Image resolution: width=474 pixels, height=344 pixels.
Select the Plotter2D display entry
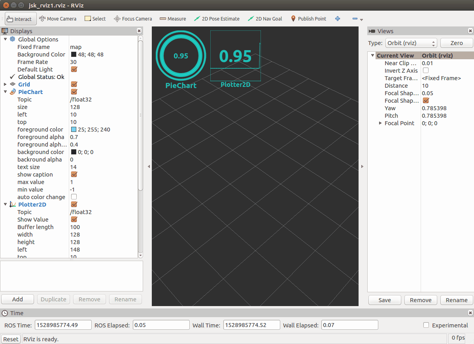(x=32, y=205)
